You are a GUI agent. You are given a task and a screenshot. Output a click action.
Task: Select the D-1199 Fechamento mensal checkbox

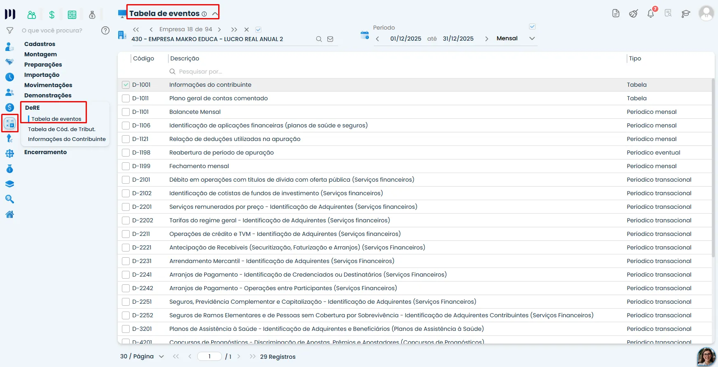click(x=126, y=166)
